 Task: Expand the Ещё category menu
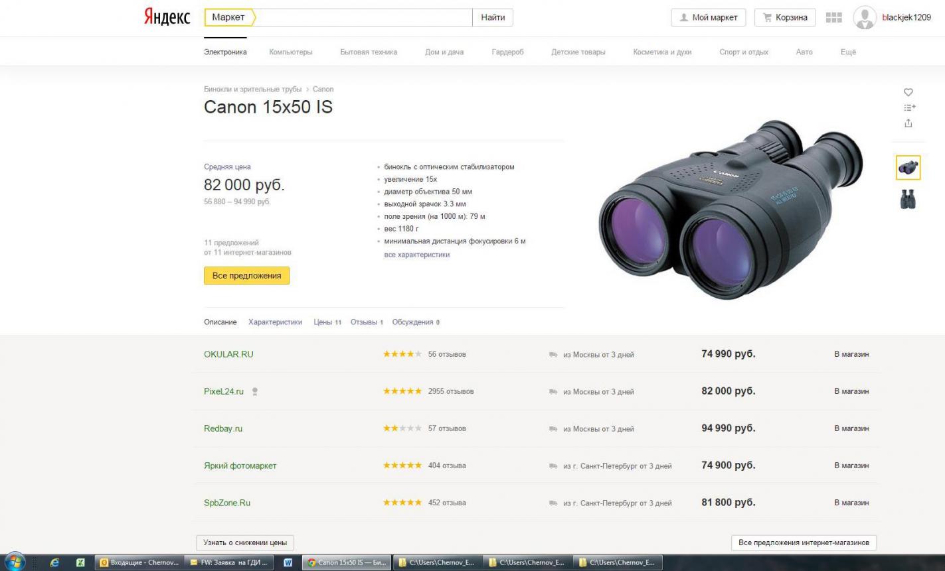tap(848, 52)
